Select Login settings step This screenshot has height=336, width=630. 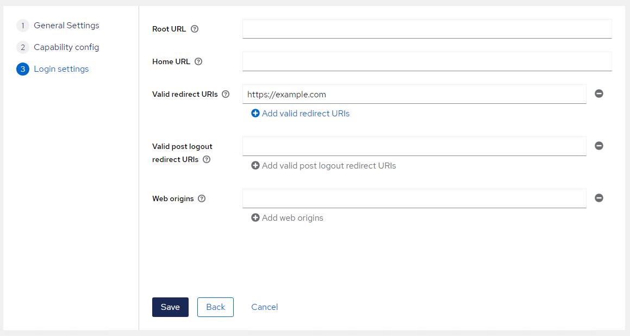pyautogui.click(x=61, y=69)
